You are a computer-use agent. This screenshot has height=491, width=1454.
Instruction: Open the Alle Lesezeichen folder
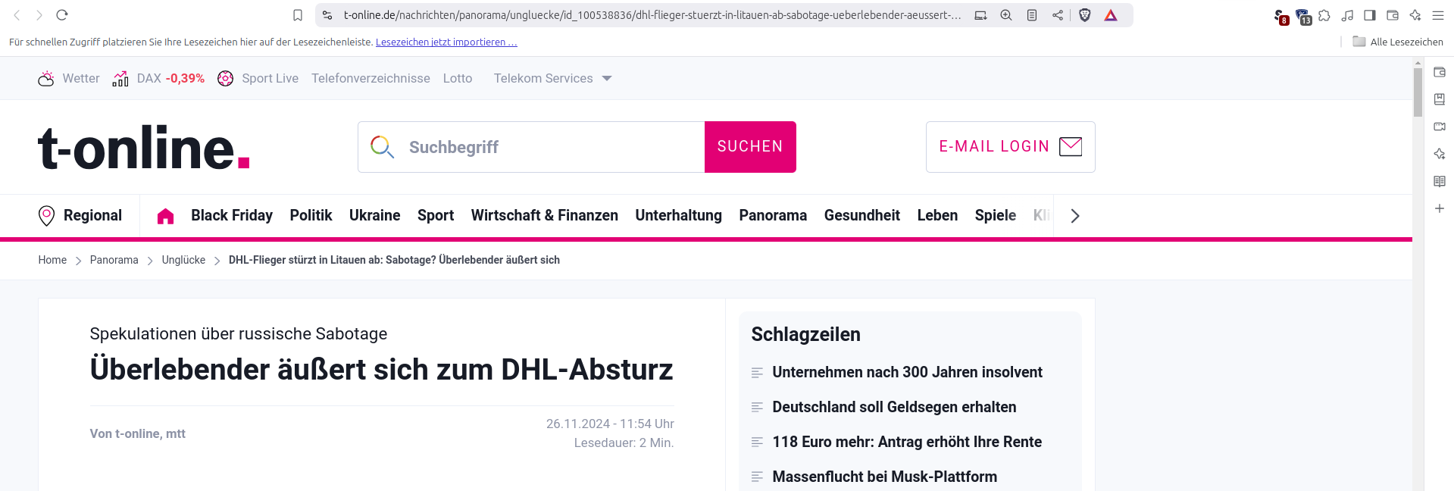pos(1398,42)
